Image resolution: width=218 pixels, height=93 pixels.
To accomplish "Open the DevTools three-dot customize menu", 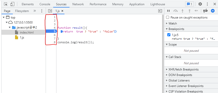I will click(207, 4).
